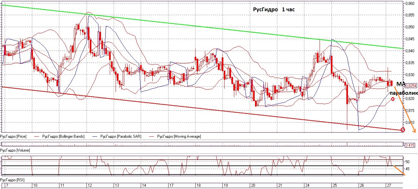Viewport: 418px width, 189px height.
Task: Click the RSI scale value 45
Action: tap(408, 169)
